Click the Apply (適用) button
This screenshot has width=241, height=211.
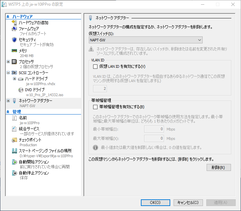[x=221, y=203]
